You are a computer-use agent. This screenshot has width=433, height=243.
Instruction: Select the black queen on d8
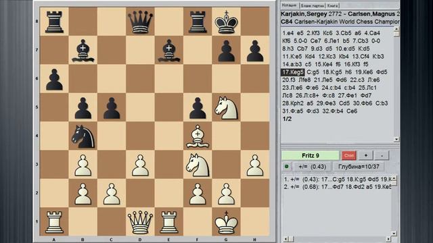[x=140, y=22]
